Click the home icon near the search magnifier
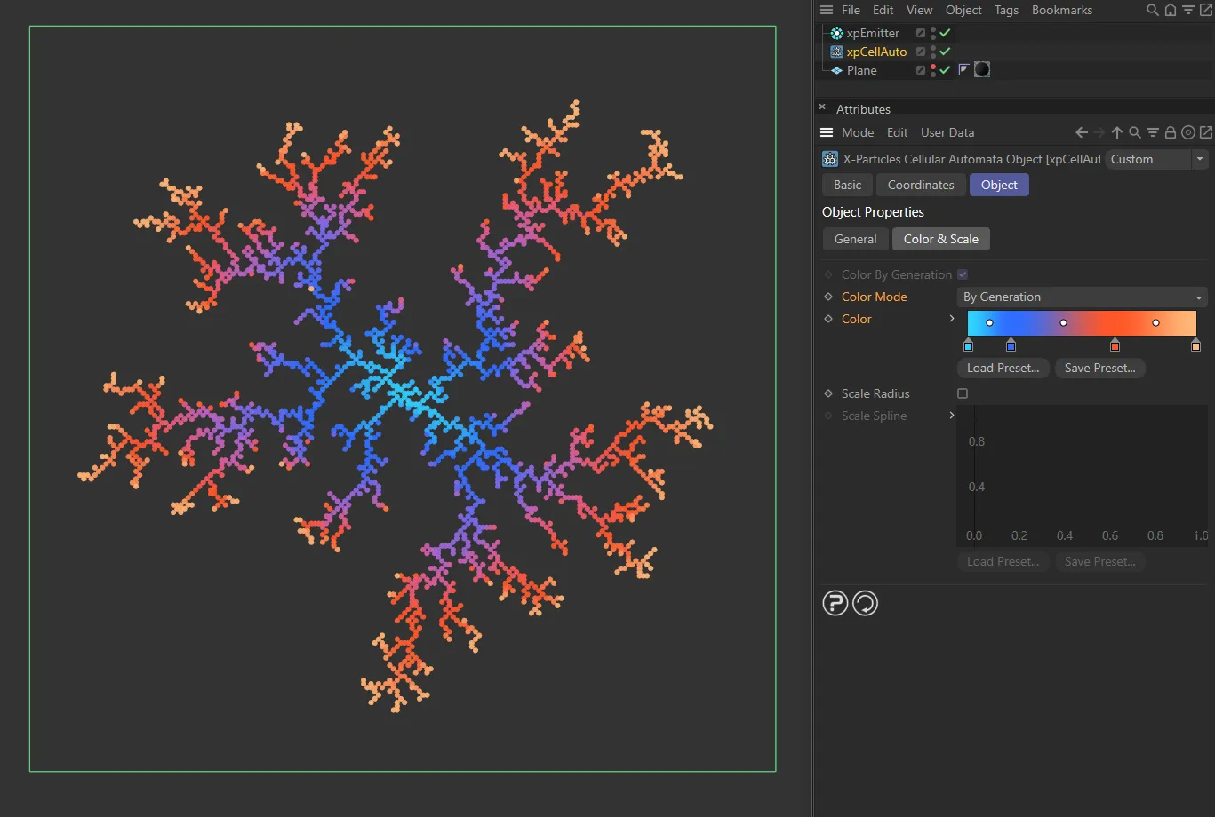Image resolution: width=1215 pixels, height=817 pixels. [1171, 10]
